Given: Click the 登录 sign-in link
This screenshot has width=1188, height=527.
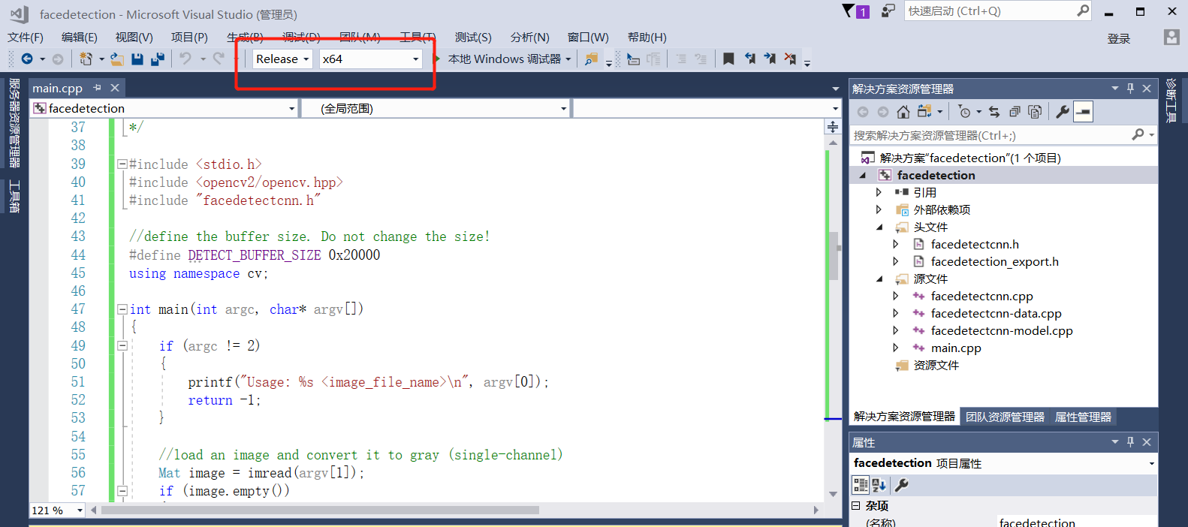Looking at the screenshot, I should [1119, 39].
